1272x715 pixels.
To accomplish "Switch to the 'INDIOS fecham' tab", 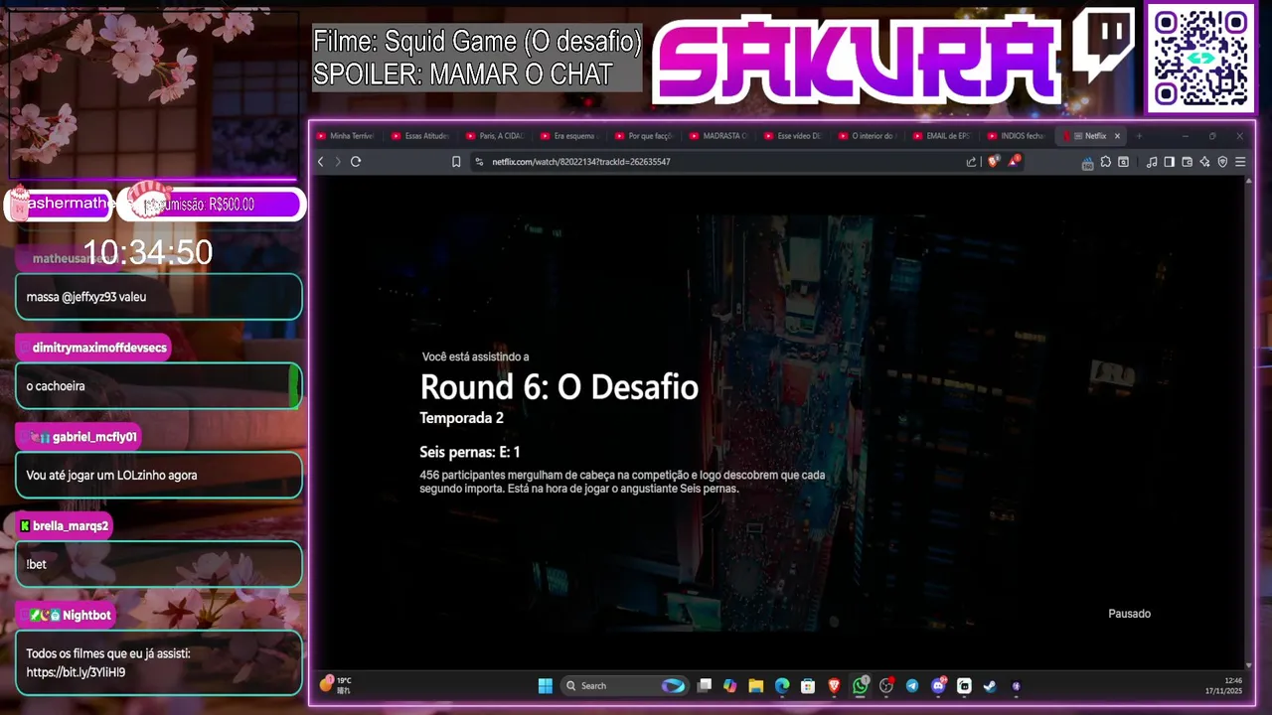I will [1016, 136].
